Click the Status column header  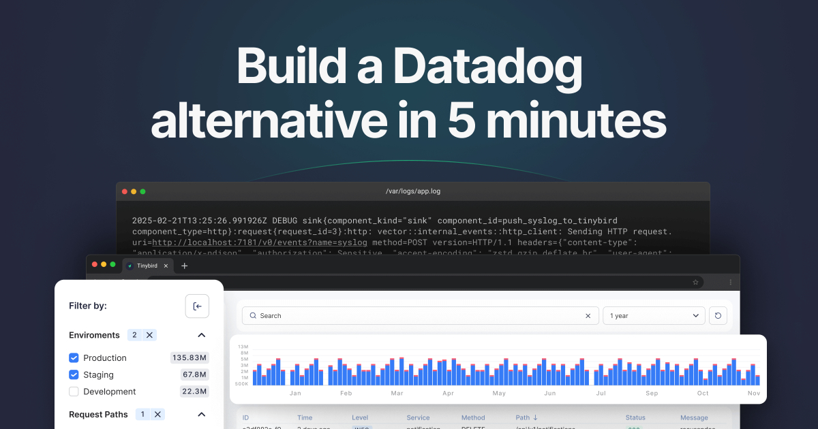click(635, 417)
